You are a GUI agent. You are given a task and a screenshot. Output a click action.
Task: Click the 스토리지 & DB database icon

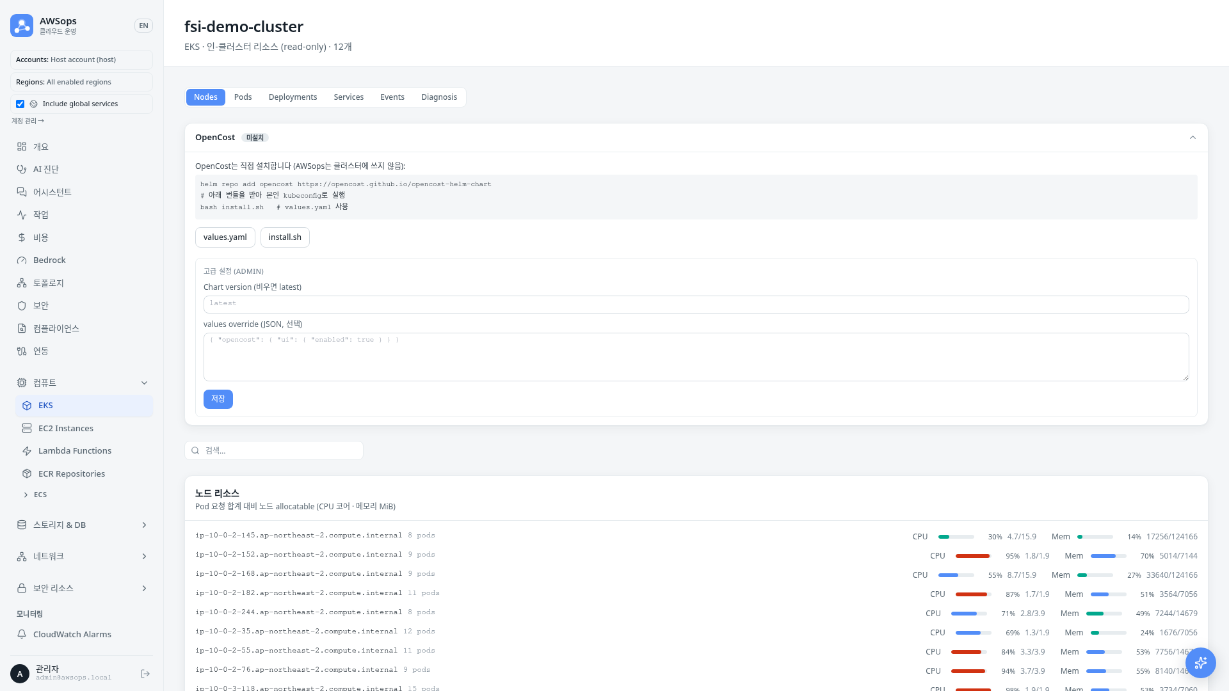coord(22,525)
